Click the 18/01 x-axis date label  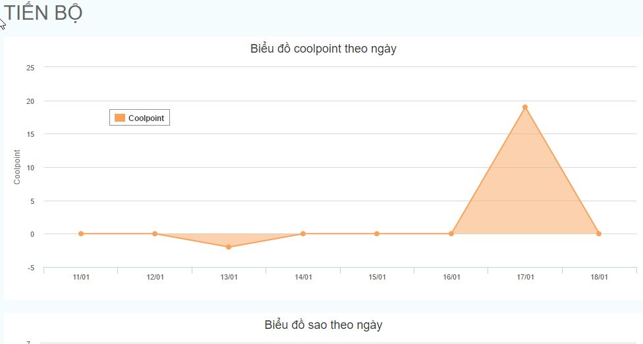(x=599, y=278)
